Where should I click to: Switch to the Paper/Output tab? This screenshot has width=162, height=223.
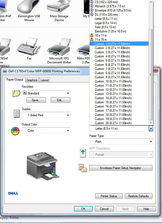(15, 80)
